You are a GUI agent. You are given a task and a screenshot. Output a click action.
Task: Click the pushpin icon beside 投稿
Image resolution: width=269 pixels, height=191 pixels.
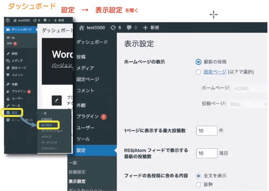point(8,54)
